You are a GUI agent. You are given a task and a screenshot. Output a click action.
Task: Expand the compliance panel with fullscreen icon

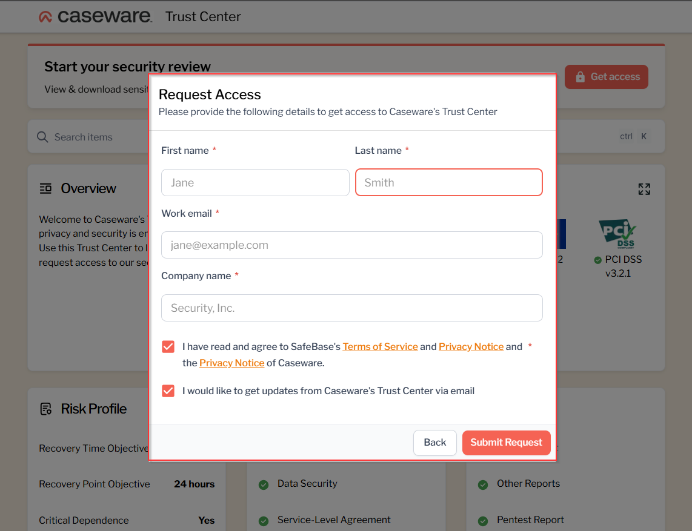click(x=644, y=189)
